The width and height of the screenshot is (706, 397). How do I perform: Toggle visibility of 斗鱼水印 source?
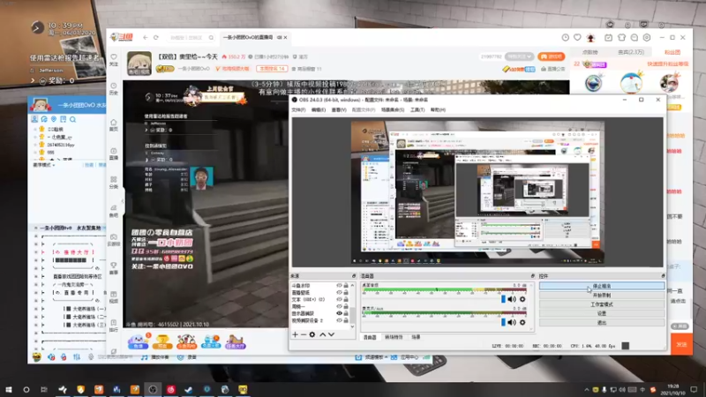(x=339, y=285)
